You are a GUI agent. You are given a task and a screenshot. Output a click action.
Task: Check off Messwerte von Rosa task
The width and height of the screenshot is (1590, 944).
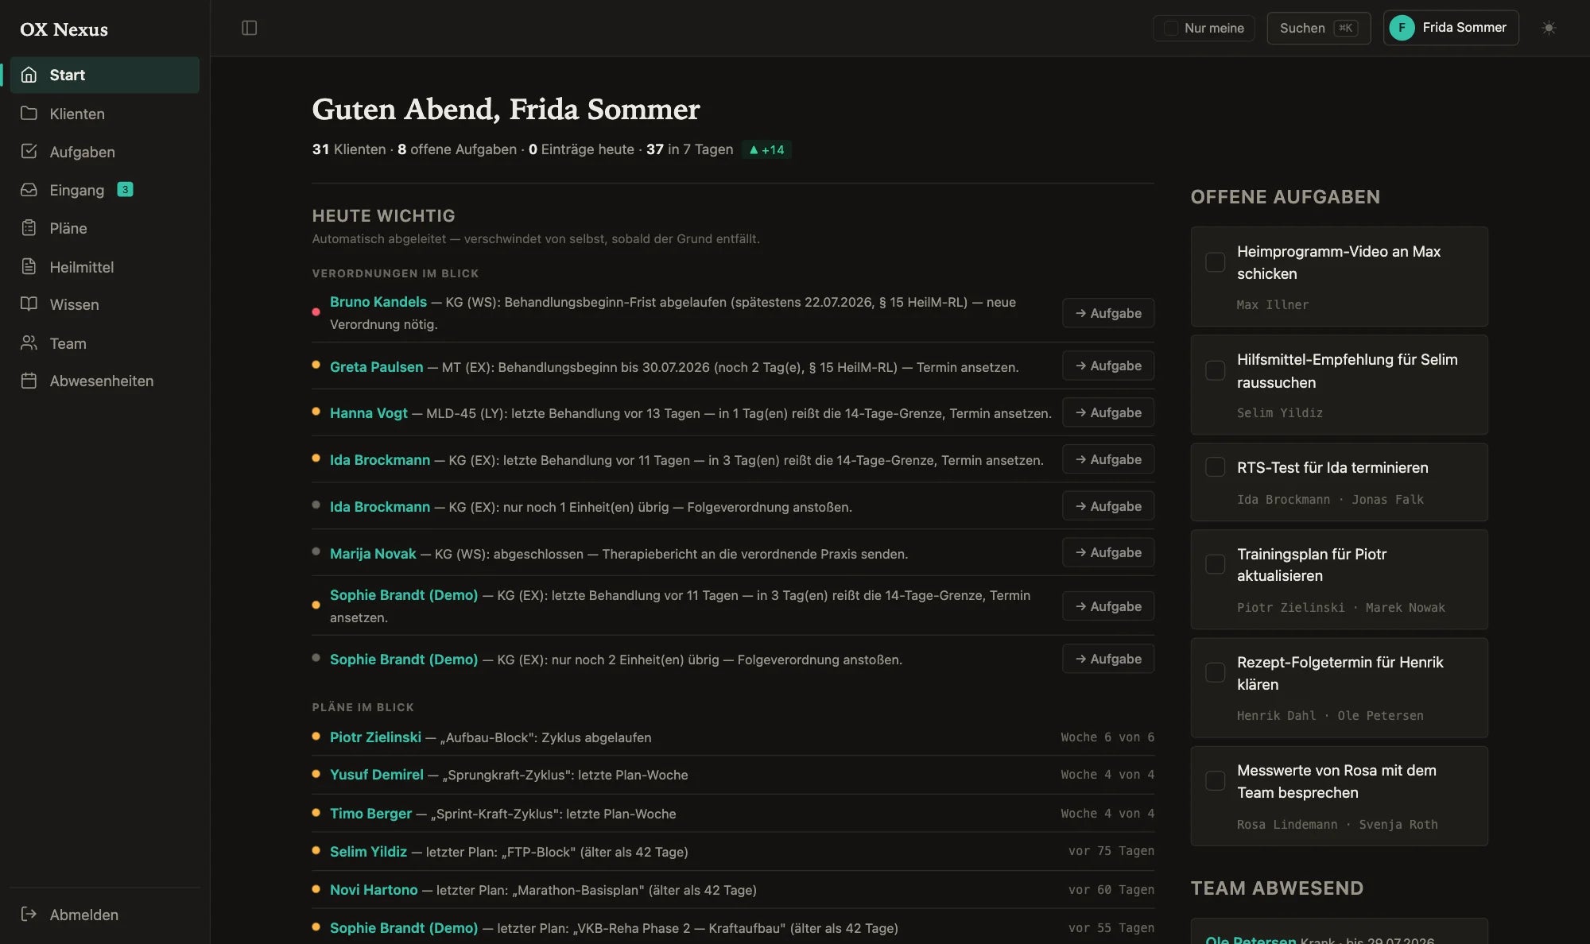(x=1215, y=780)
